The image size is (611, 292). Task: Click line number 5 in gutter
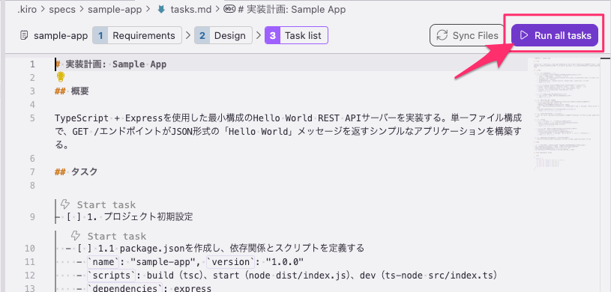32,118
